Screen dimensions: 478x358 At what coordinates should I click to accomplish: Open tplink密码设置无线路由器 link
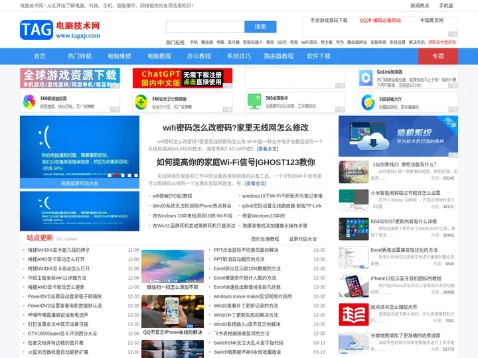pyautogui.click(x=281, y=206)
